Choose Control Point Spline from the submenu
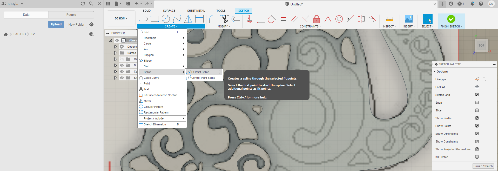498x171 pixels. (204, 78)
